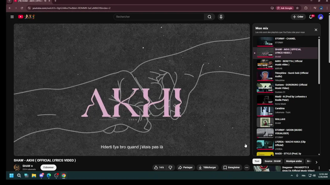Dislike the video with thumbs down
The width and height of the screenshot is (330, 185).
(170, 168)
